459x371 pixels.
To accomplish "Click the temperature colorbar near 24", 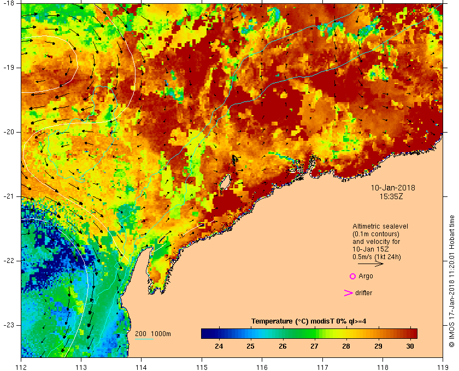I will 219,333.
